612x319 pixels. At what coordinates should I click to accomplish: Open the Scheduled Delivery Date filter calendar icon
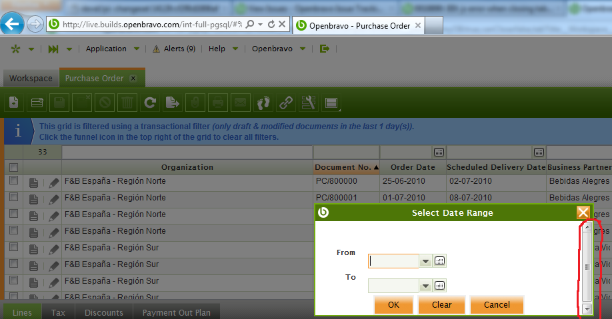pyautogui.click(x=539, y=152)
